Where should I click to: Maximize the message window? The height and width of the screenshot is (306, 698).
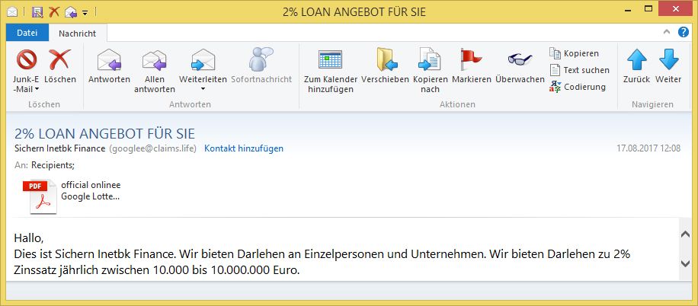[x=649, y=9]
